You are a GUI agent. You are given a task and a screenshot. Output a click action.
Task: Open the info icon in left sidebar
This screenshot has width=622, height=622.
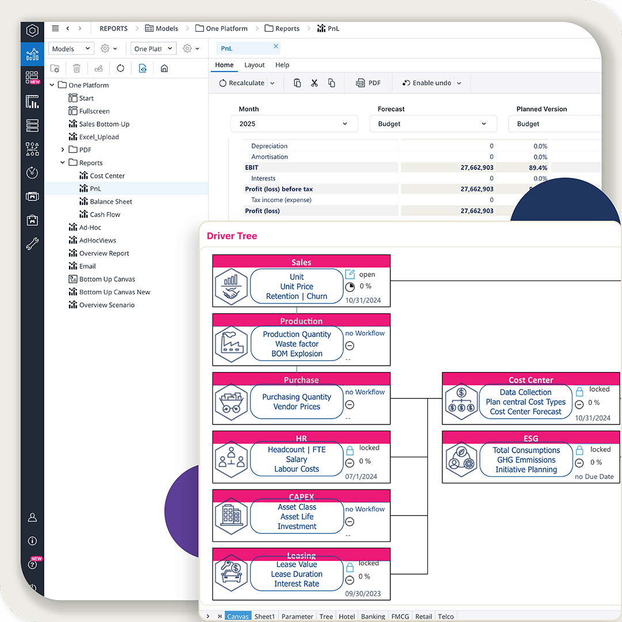point(32,541)
